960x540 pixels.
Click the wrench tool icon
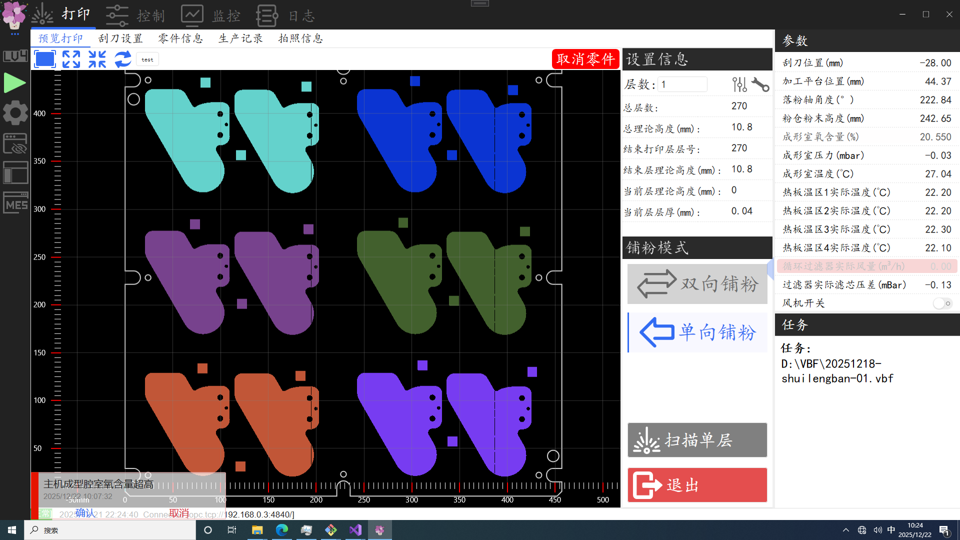point(760,84)
